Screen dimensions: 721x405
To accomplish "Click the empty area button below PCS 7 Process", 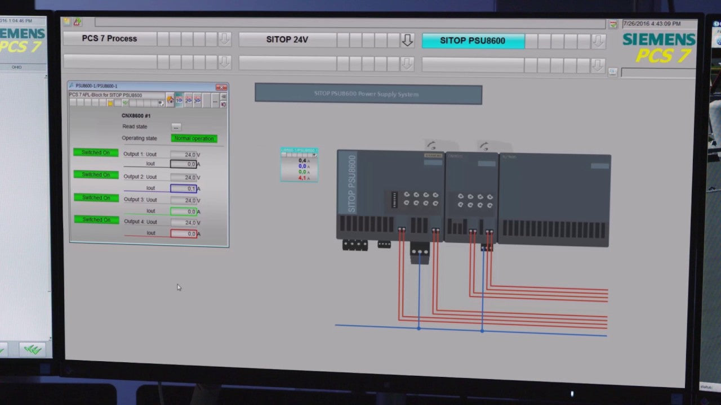I will point(110,61).
